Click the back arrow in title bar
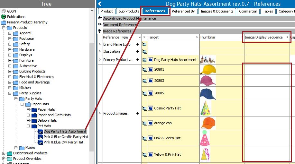 click(x=100, y=4)
